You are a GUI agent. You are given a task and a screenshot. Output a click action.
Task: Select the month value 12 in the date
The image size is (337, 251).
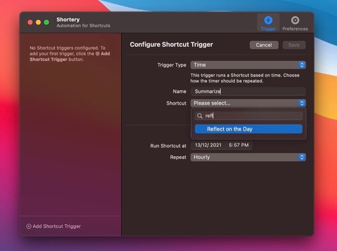point(204,145)
